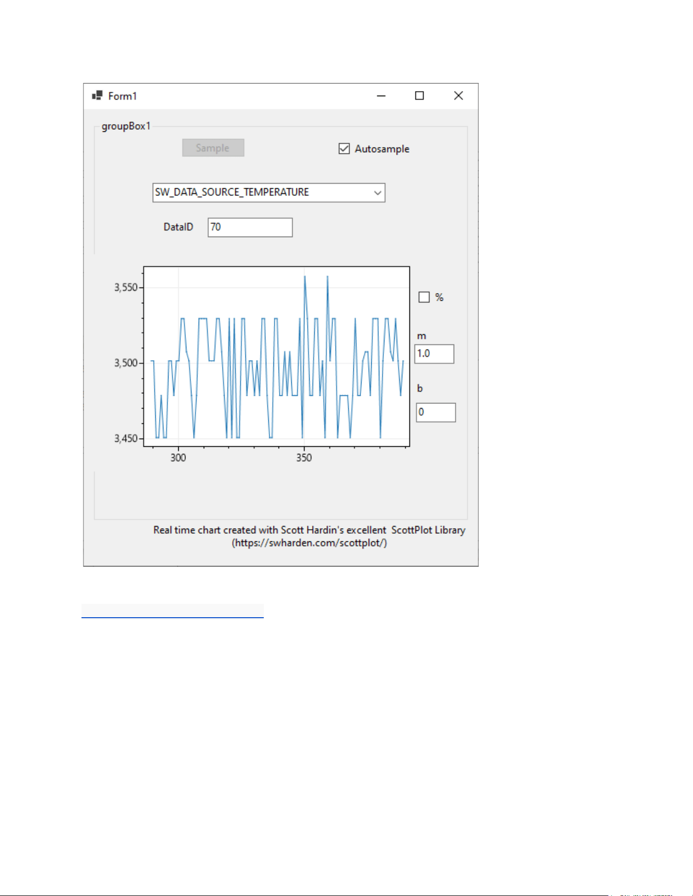The image size is (693, 896).
Task: Click the 300 x-axis label
Action: (x=178, y=457)
